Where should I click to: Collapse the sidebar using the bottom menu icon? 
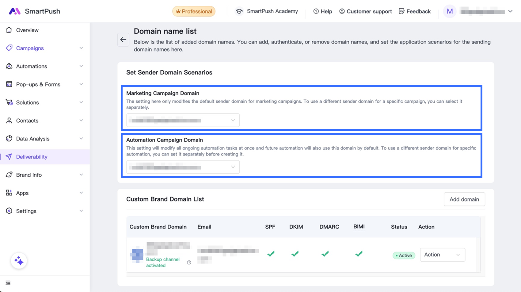8,283
